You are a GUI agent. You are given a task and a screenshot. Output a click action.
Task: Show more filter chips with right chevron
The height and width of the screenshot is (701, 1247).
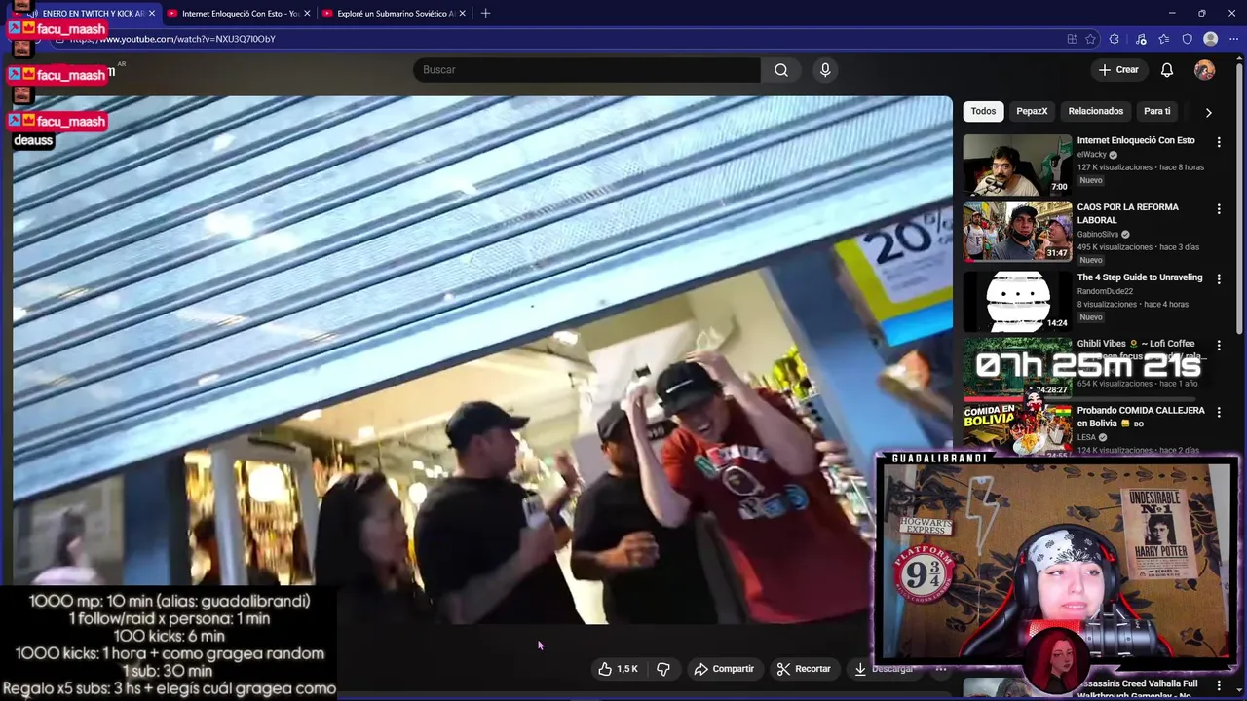[1208, 112]
